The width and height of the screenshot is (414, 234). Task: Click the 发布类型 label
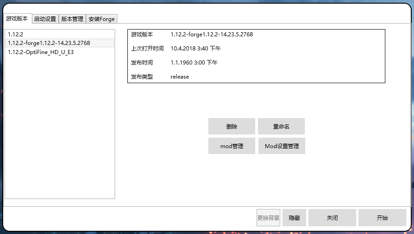(142, 77)
